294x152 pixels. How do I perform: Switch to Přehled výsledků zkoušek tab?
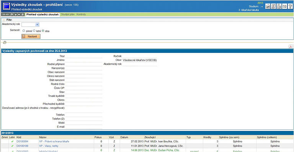tap(42, 15)
